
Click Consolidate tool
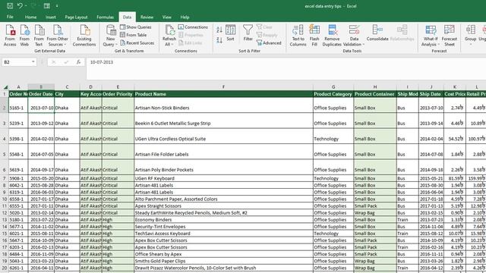377,33
